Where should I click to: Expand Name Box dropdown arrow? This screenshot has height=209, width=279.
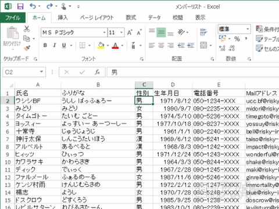tap(41, 72)
